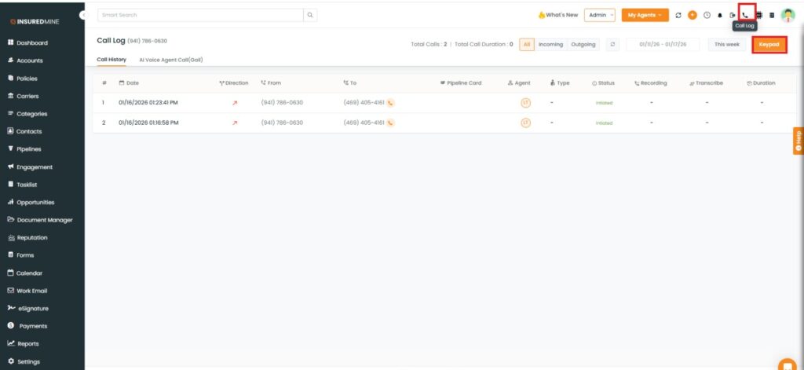The height and width of the screenshot is (370, 804).
Task: Filter calls by Incoming
Action: pyautogui.click(x=550, y=44)
